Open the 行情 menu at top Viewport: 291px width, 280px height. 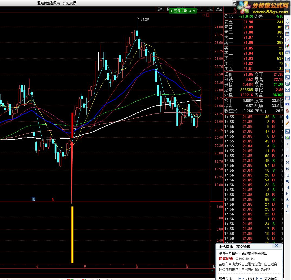[x=235, y=3]
